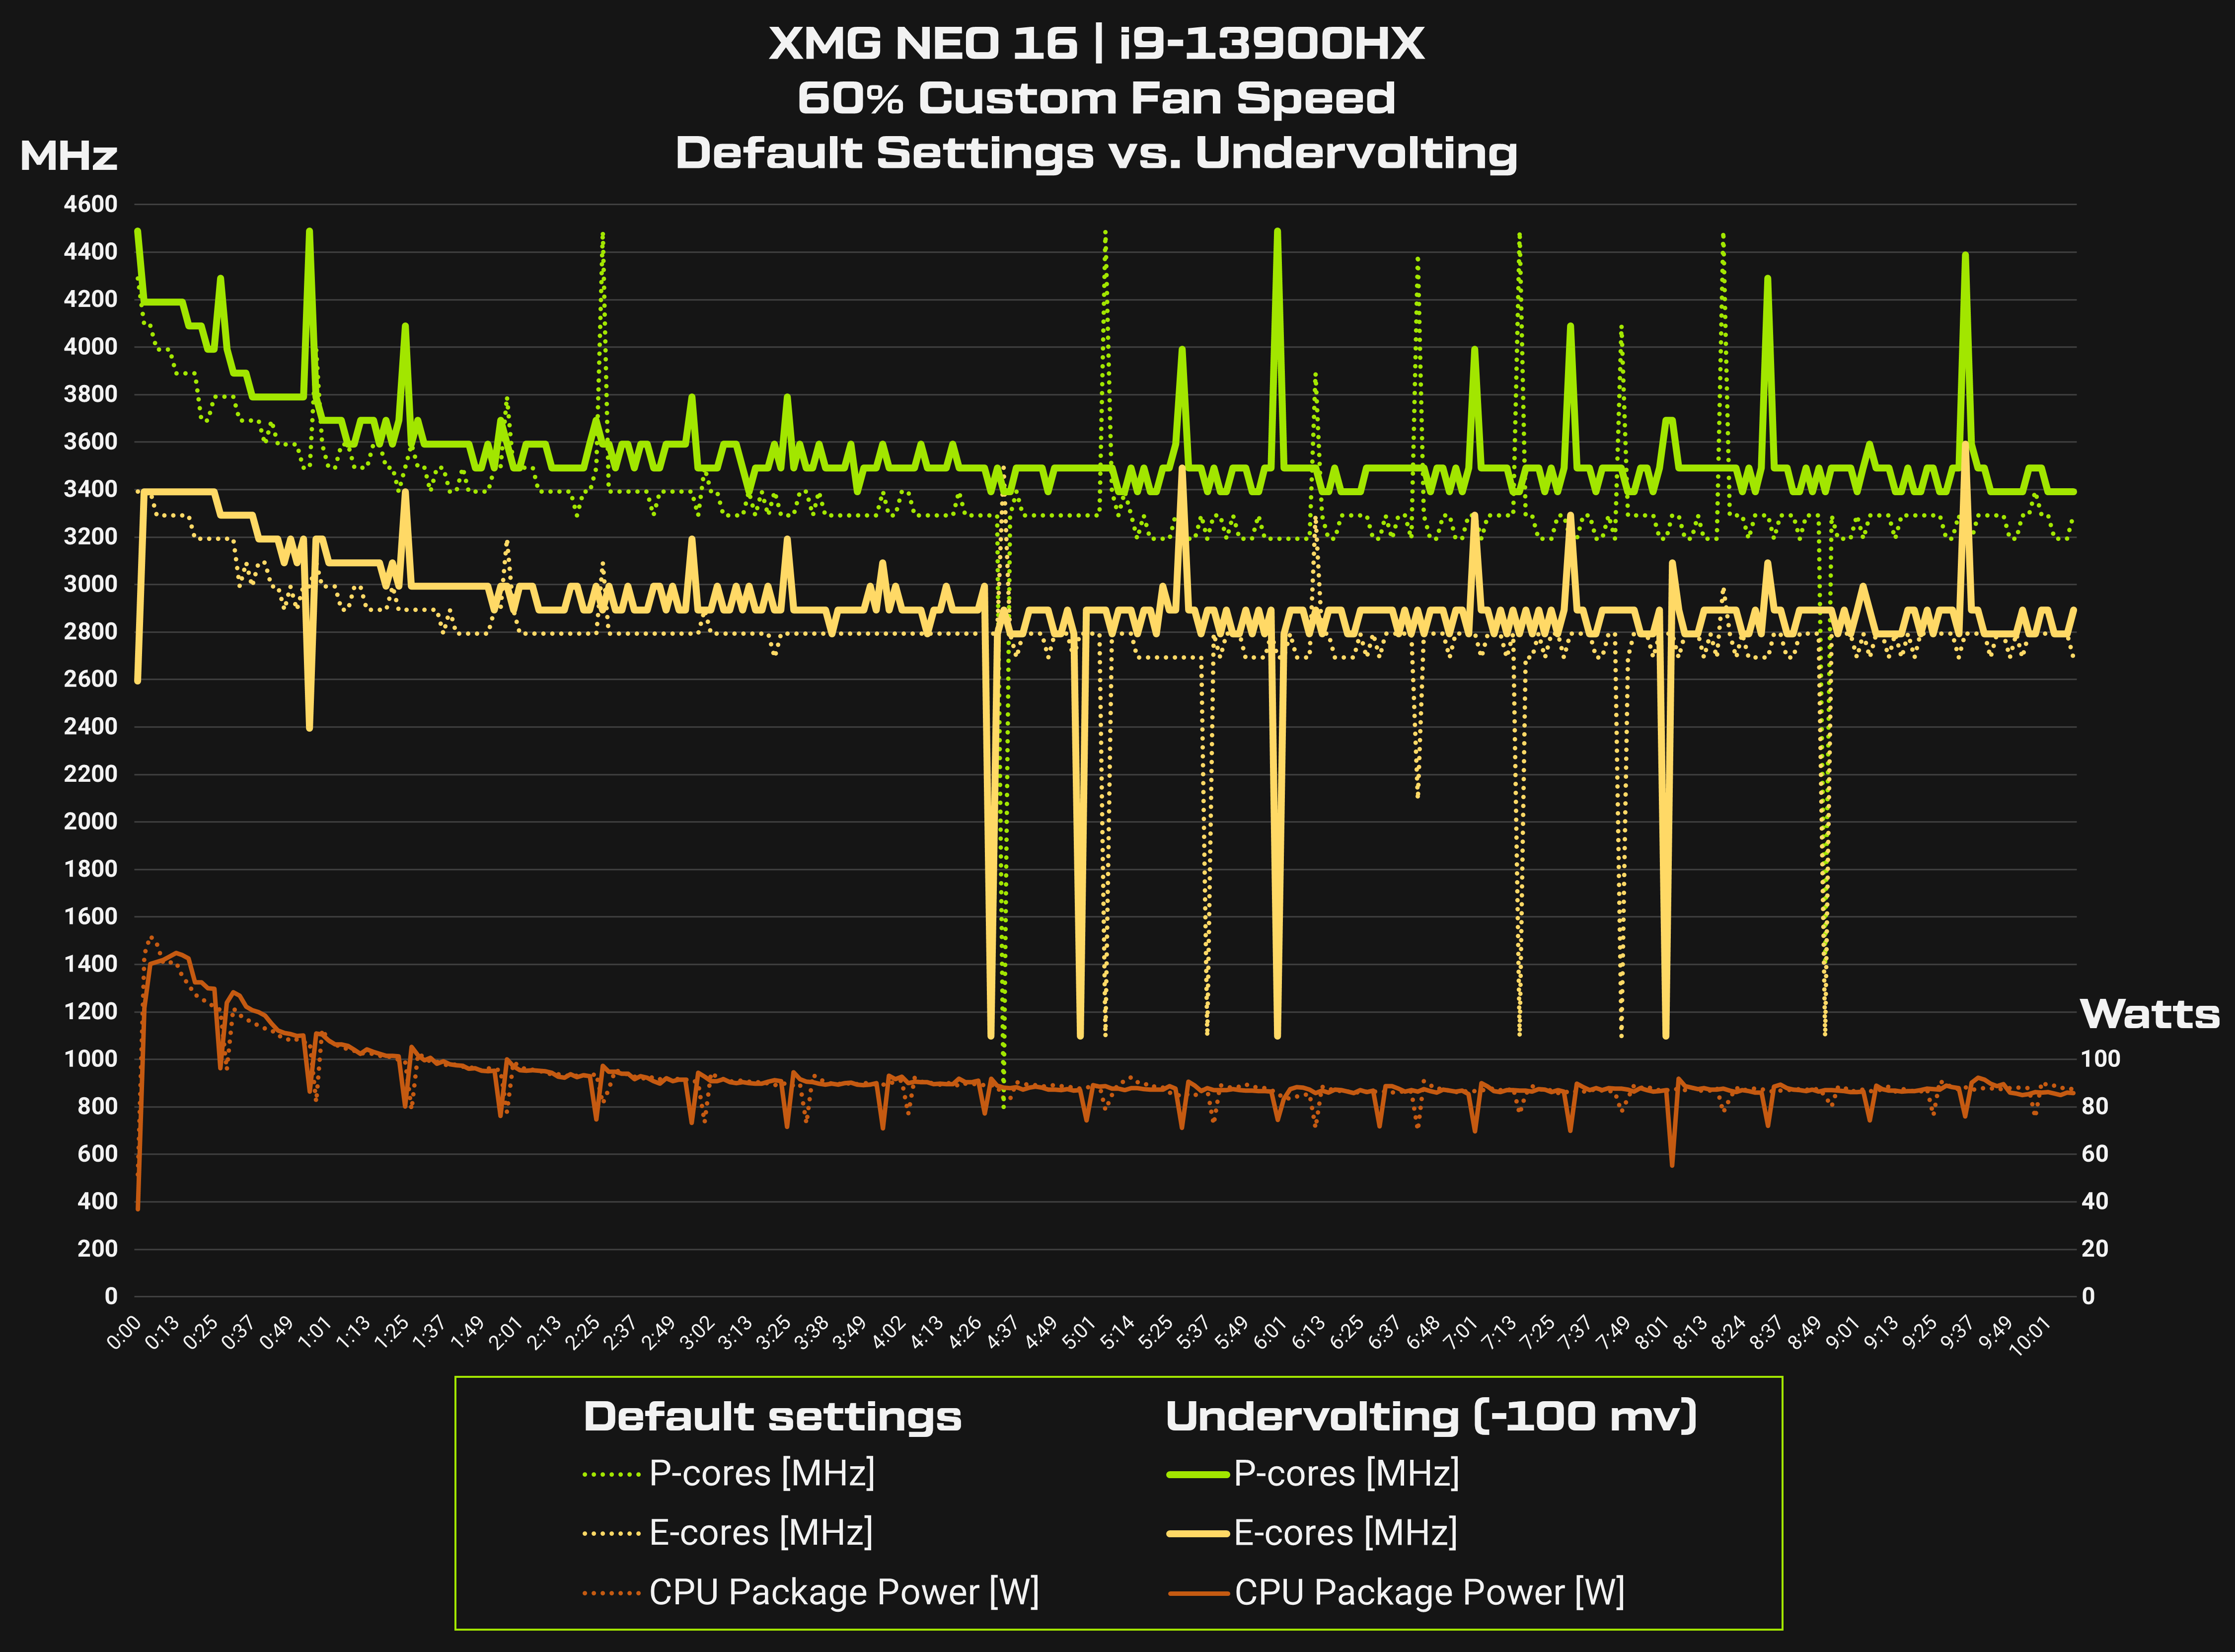Click solid yellow line sample for Undervolting E-cores
2235x1652 pixels.
click(x=1198, y=1533)
